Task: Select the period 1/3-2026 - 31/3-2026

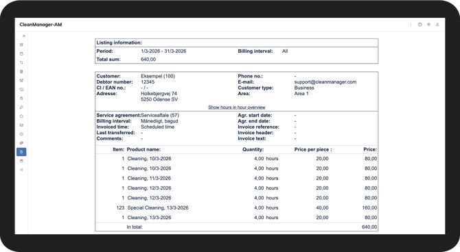Action: coord(163,51)
